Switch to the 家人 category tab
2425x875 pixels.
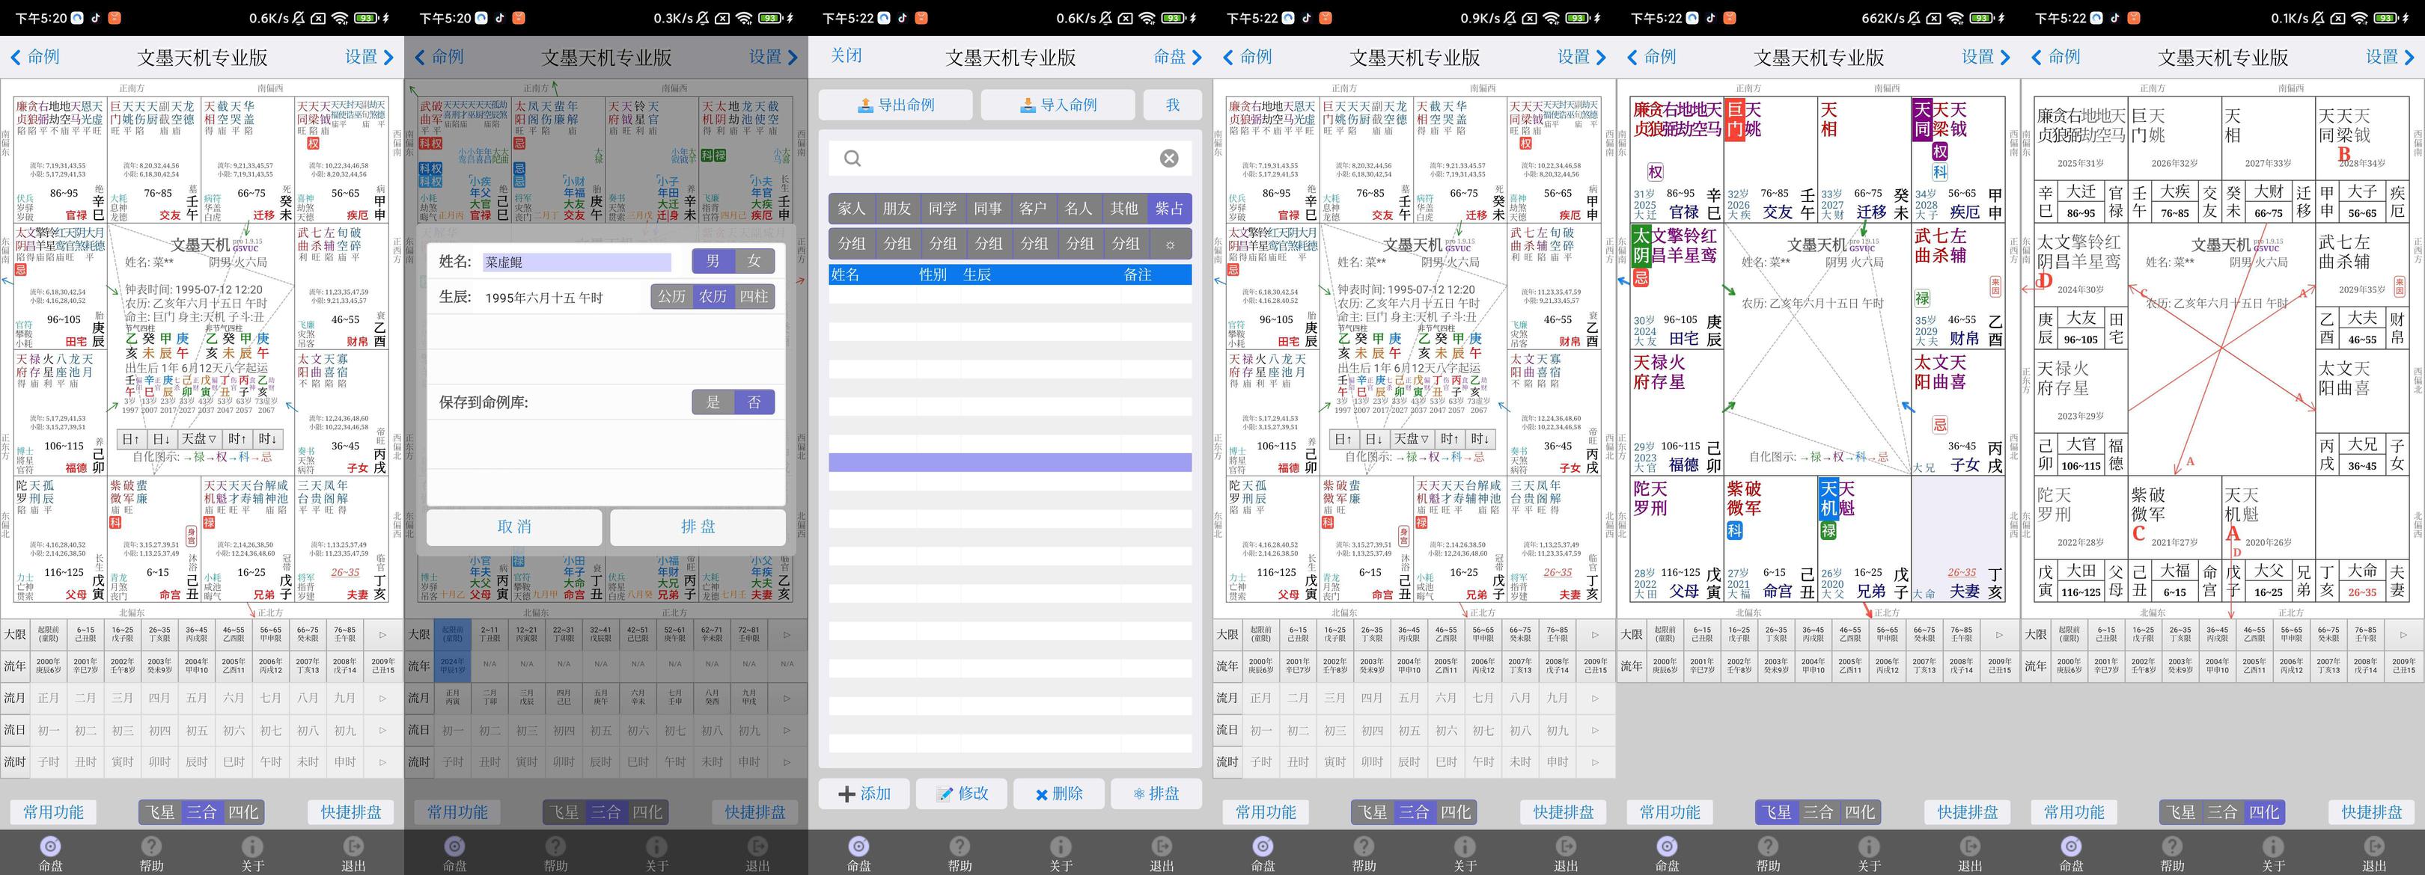pyautogui.click(x=851, y=208)
